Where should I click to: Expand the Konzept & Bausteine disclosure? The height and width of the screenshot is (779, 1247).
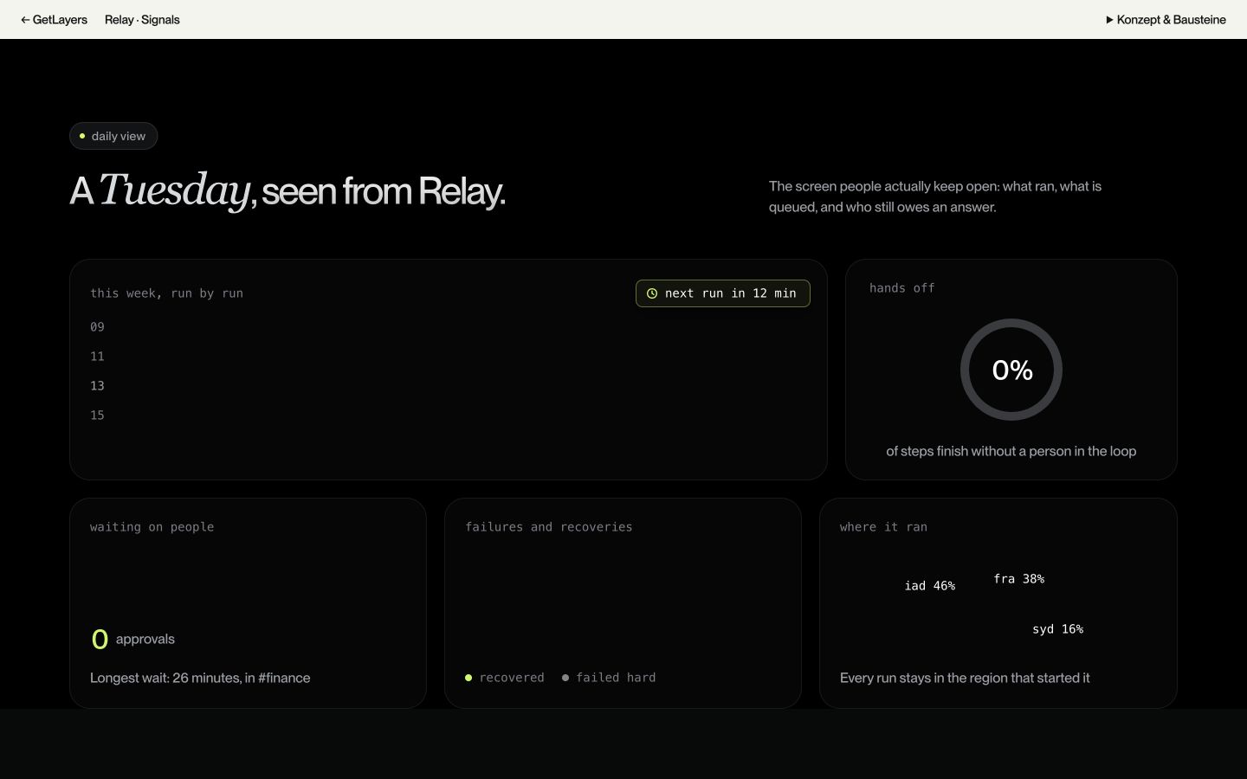(x=1166, y=19)
